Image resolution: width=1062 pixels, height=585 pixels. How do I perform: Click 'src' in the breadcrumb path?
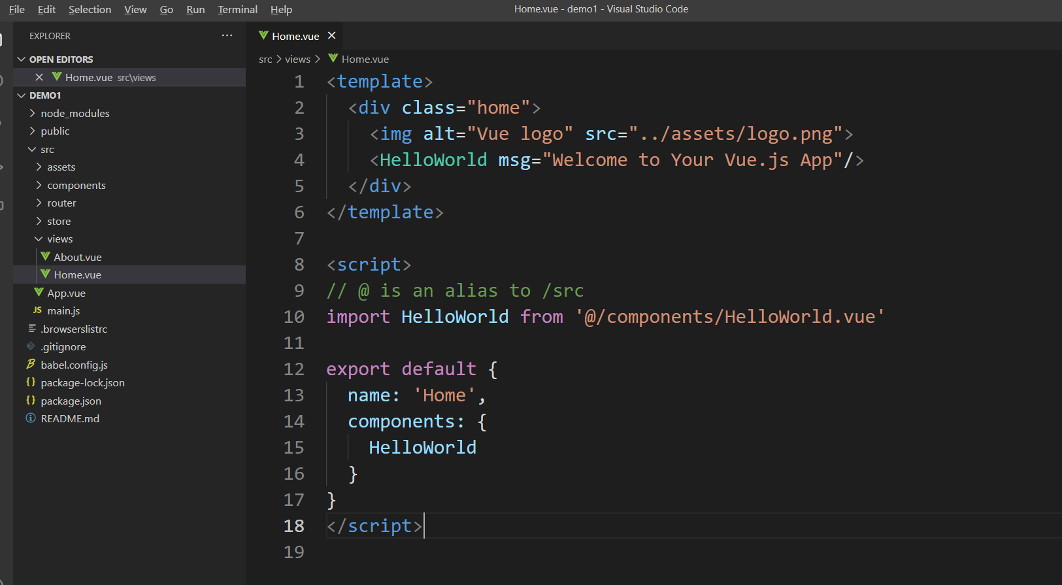[265, 59]
